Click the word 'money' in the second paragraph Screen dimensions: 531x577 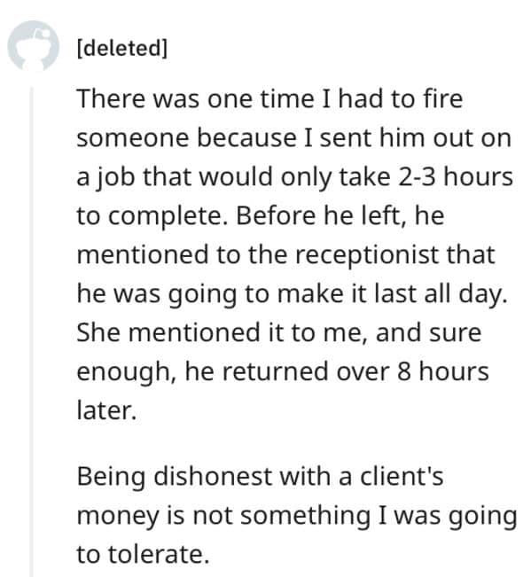pos(118,516)
